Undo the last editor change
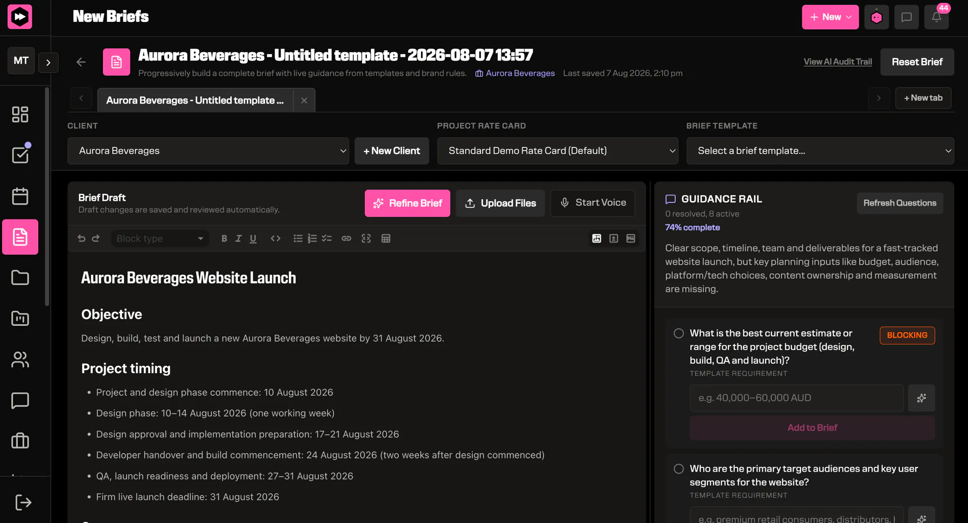This screenshot has height=523, width=968. coord(81,239)
